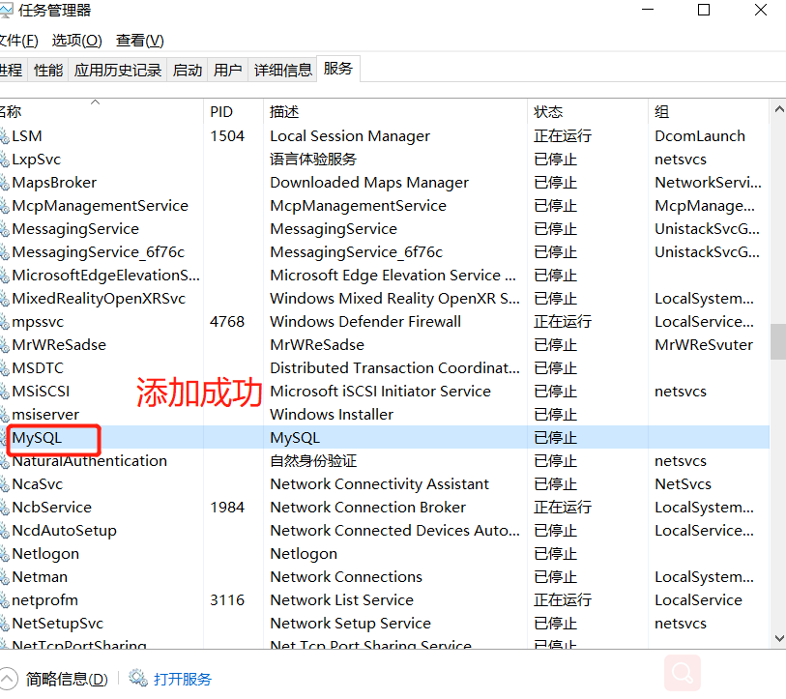Sort by the 描述 column header

pyautogui.click(x=395, y=111)
